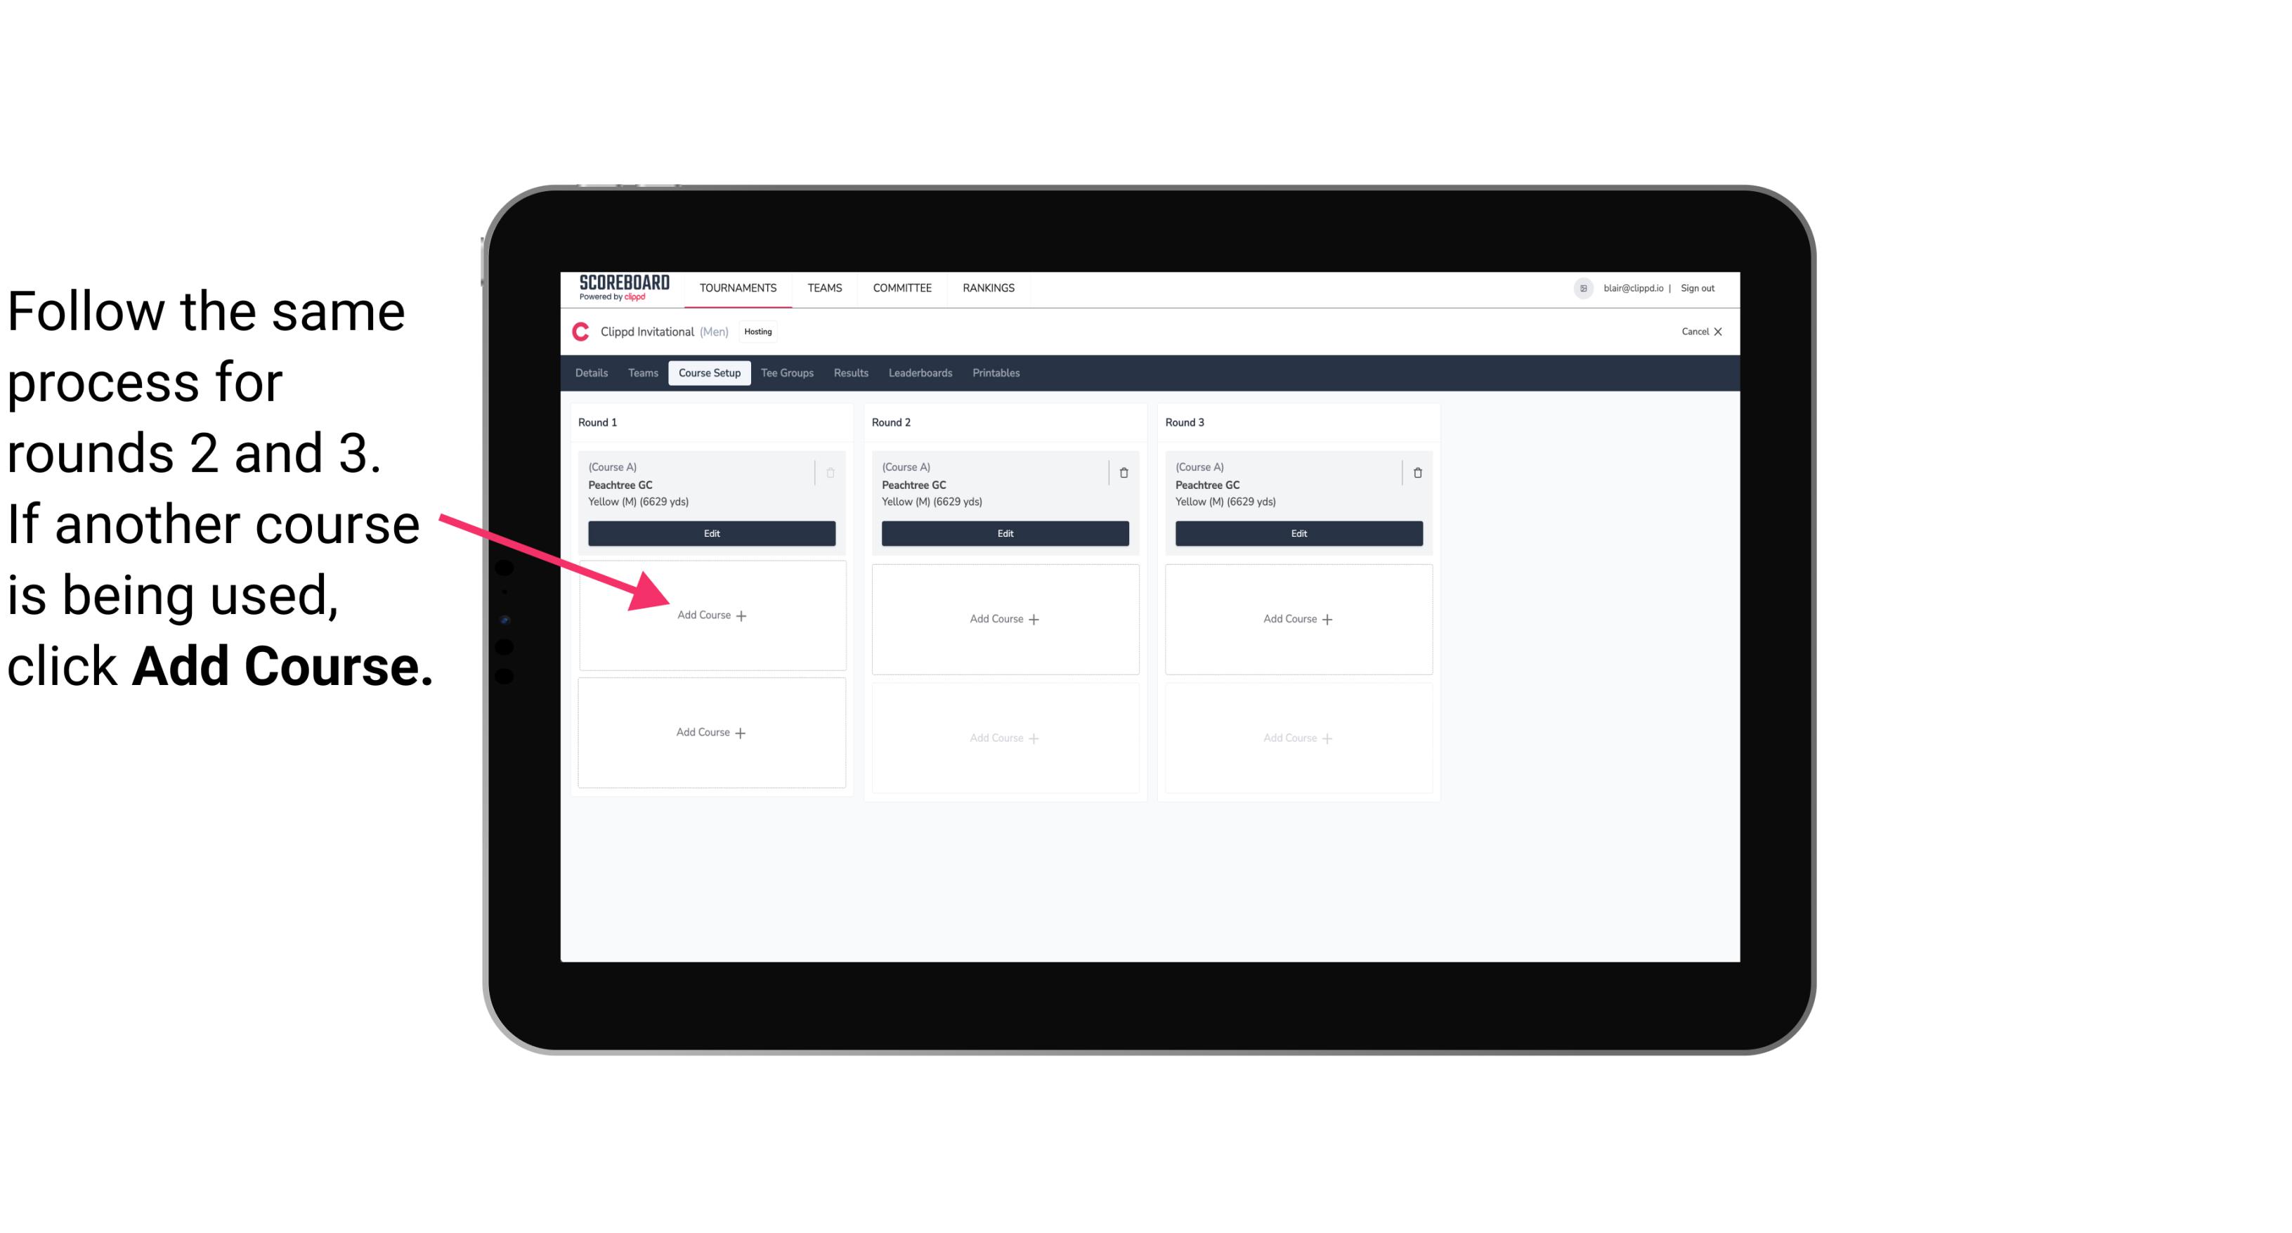2292x1233 pixels.
Task: Open the Leaderboards tab
Action: [918, 374]
